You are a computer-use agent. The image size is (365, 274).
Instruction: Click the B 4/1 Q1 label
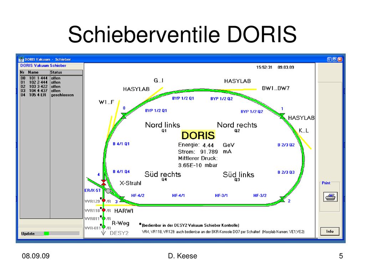pos(121,144)
